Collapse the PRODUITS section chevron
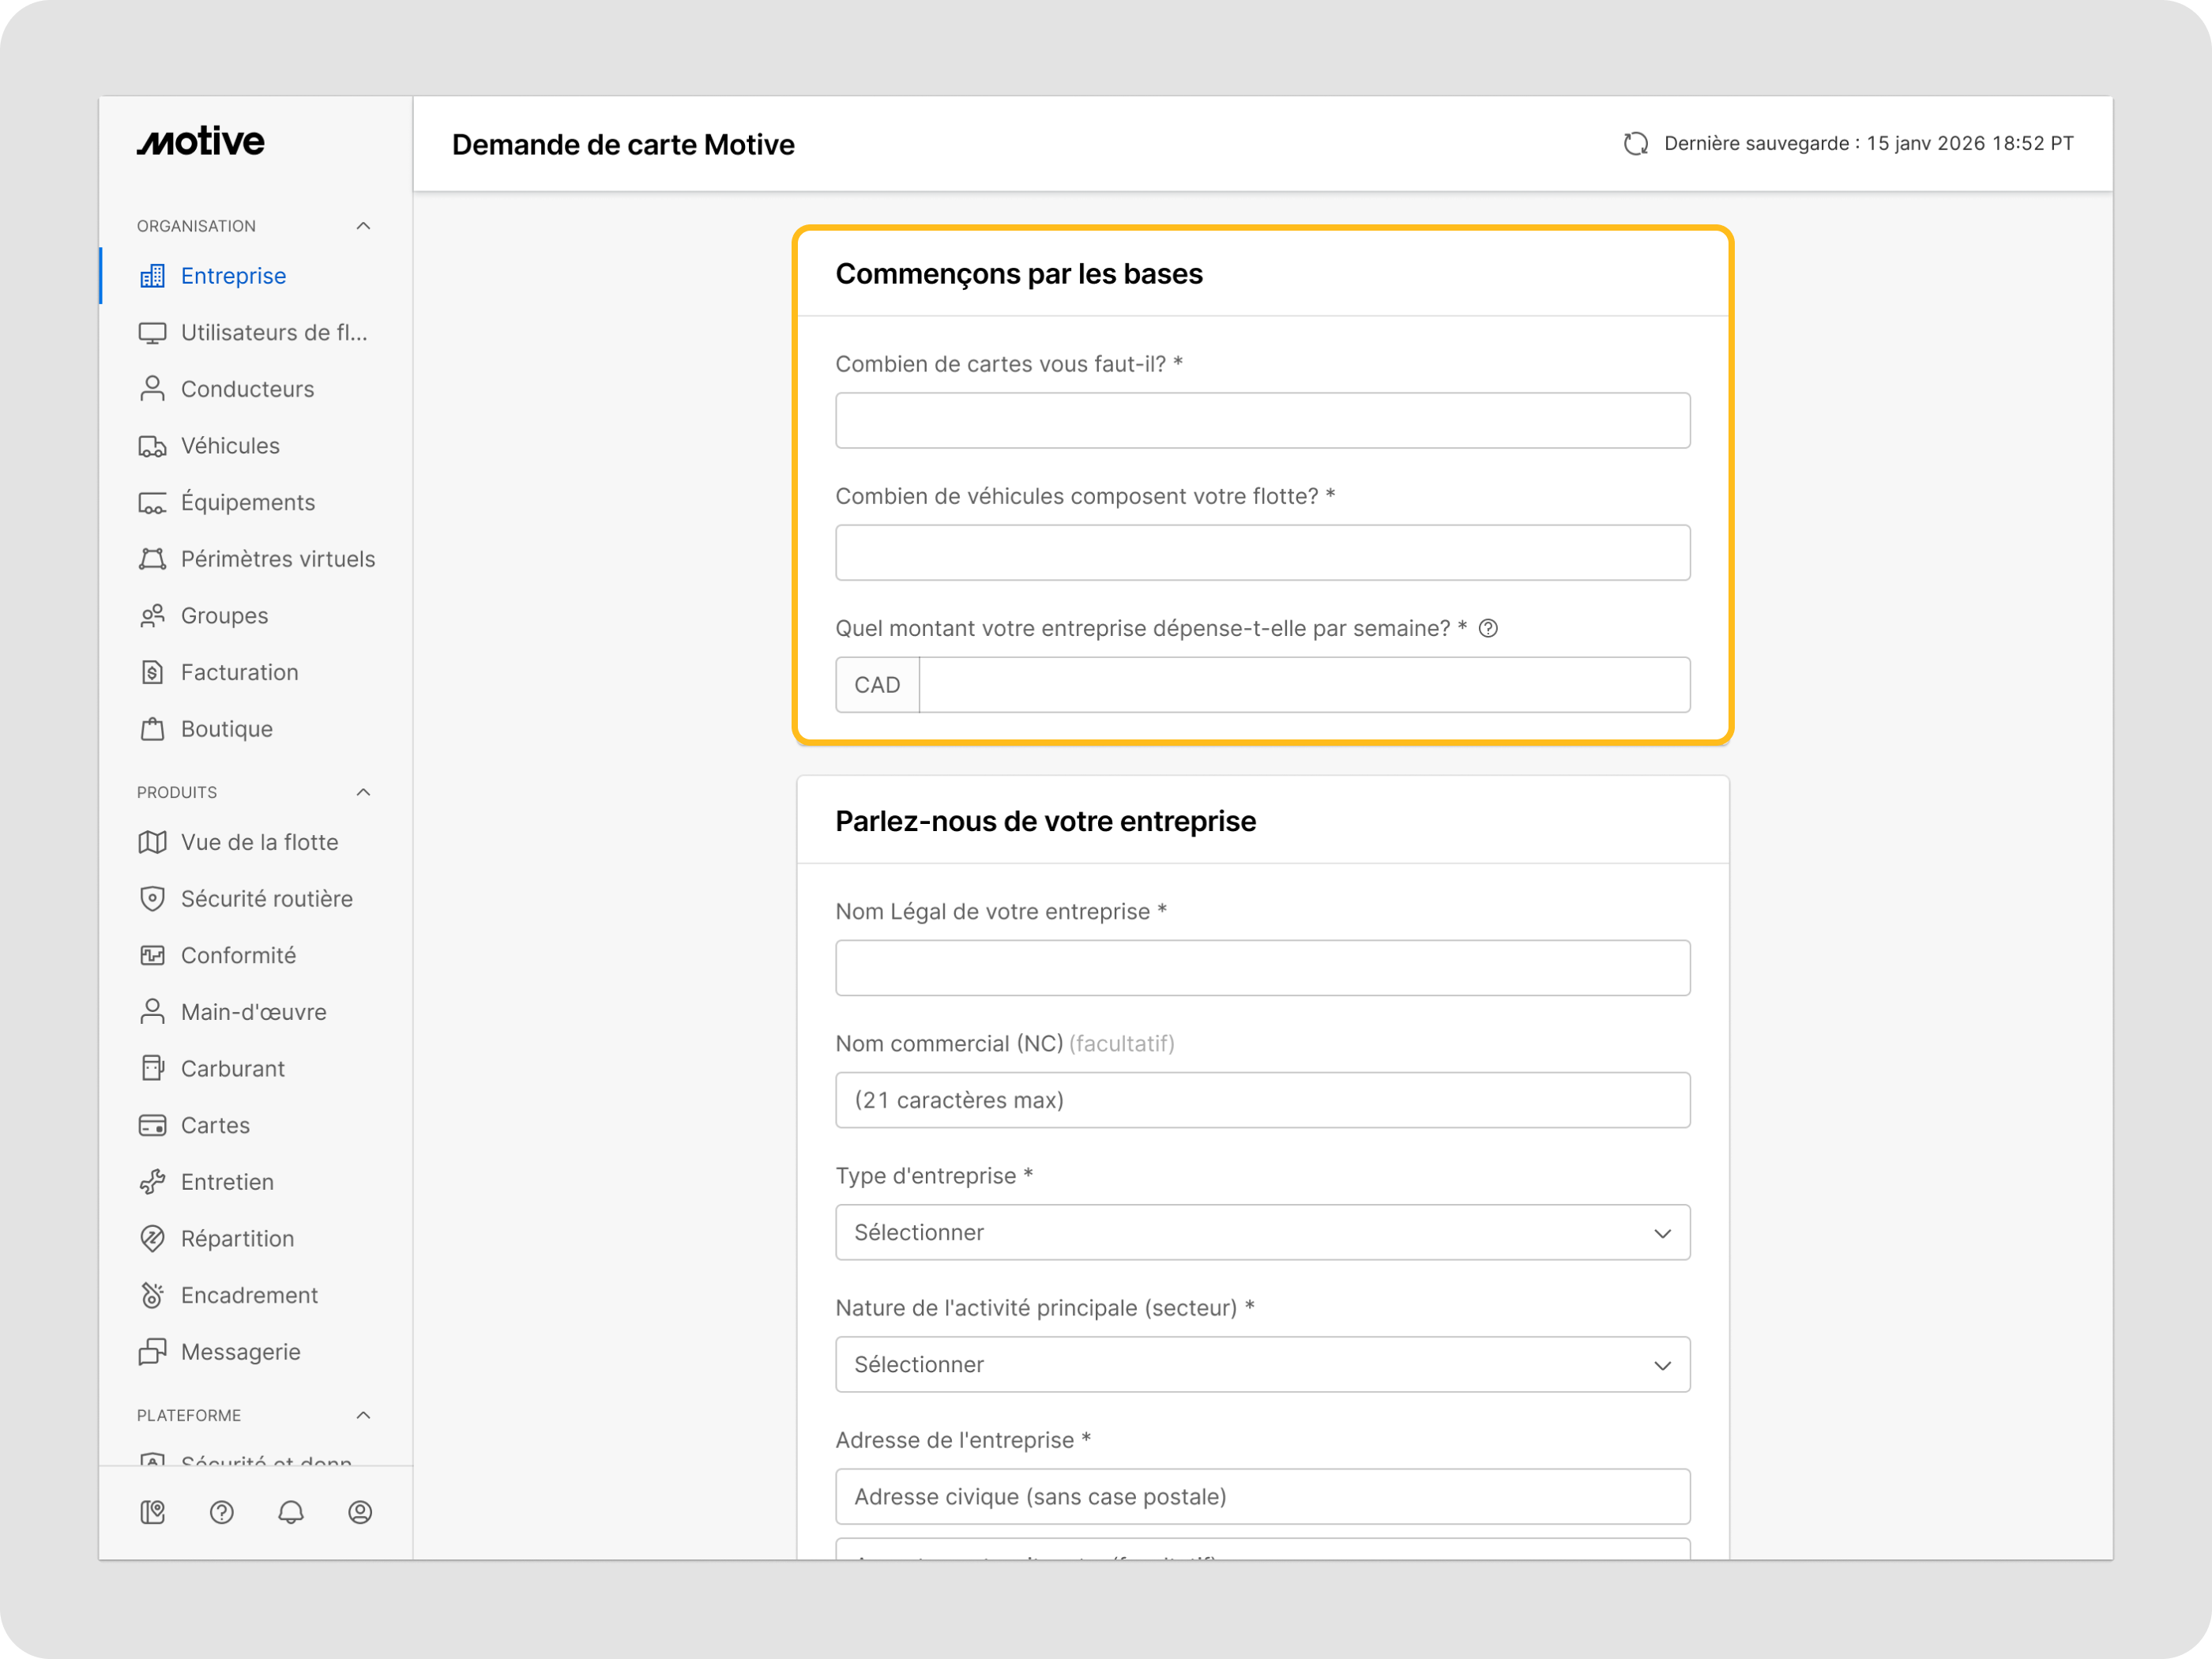The height and width of the screenshot is (1659, 2212). coord(363,792)
